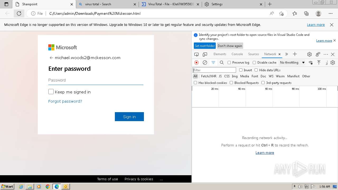Click into the Password input field
The height and width of the screenshot is (190, 338).
(96, 80)
